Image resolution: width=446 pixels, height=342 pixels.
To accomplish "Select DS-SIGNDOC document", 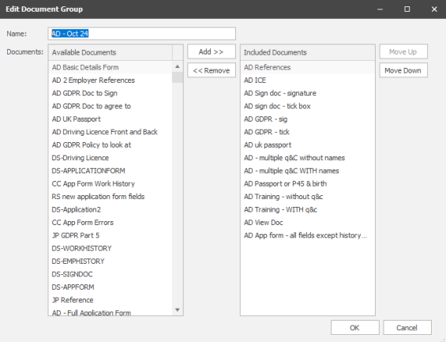I will click(111, 274).
